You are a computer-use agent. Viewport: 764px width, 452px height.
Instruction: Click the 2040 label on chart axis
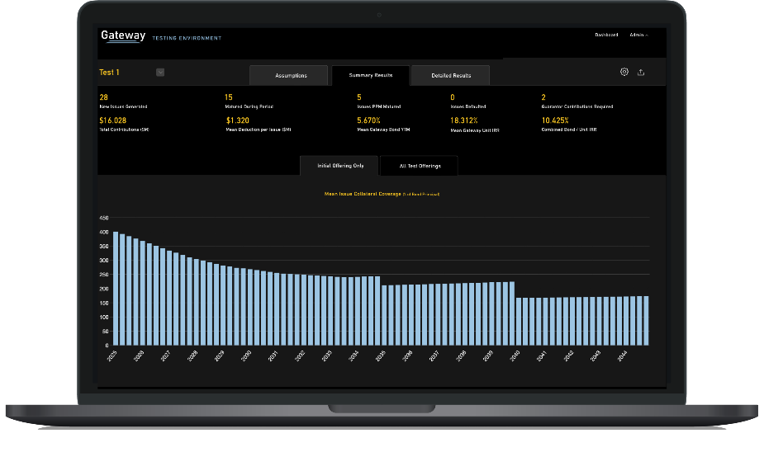[x=515, y=355]
